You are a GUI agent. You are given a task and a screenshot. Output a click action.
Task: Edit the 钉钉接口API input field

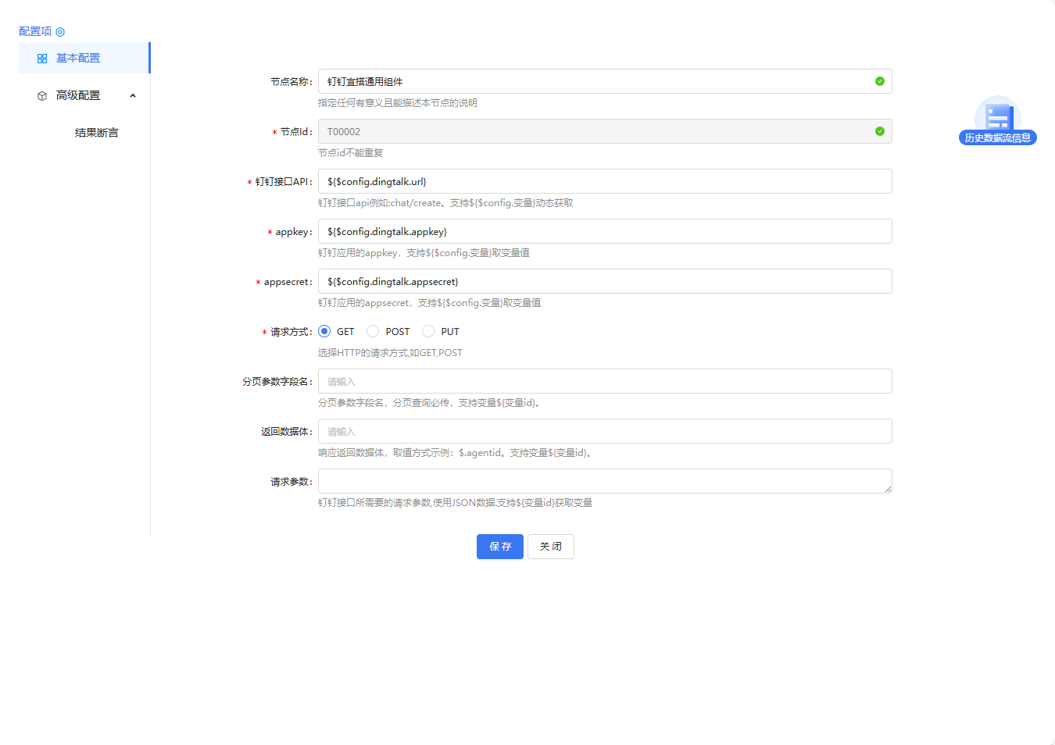[x=604, y=181]
